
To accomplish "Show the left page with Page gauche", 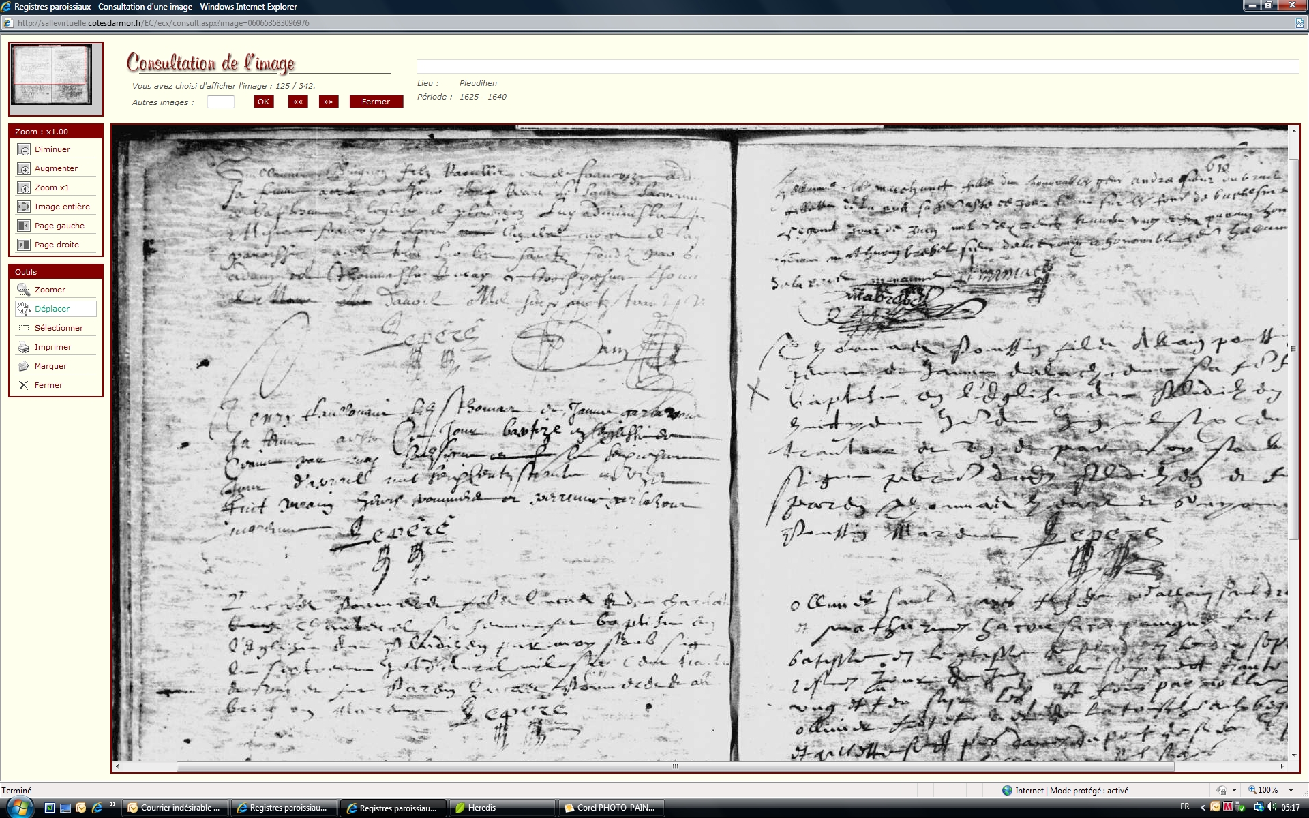I will pyautogui.click(x=24, y=226).
